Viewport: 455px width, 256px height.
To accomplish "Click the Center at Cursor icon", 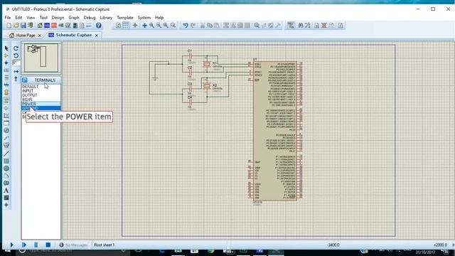I will pos(144,26).
